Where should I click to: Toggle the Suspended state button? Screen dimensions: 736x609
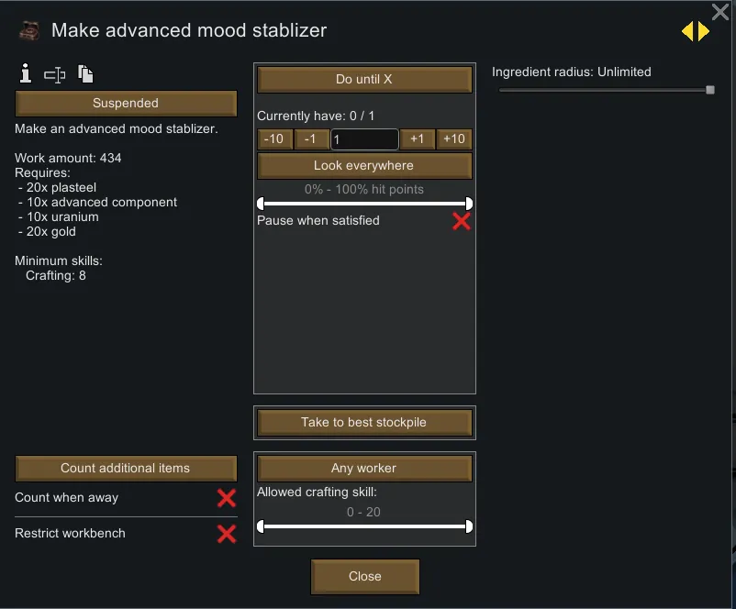[126, 104]
